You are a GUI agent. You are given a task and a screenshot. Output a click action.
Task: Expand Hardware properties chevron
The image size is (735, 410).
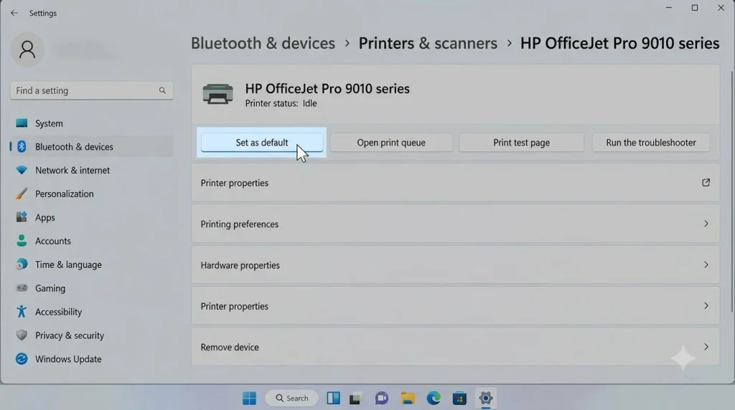[x=706, y=265]
